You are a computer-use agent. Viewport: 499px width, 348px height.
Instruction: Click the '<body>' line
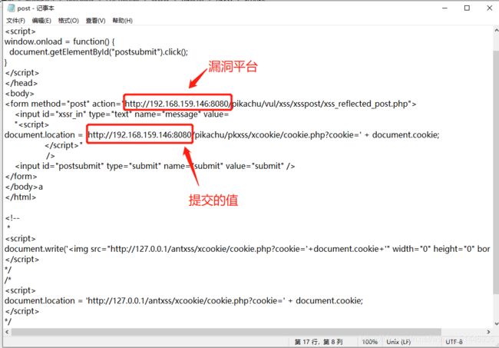coord(19,94)
